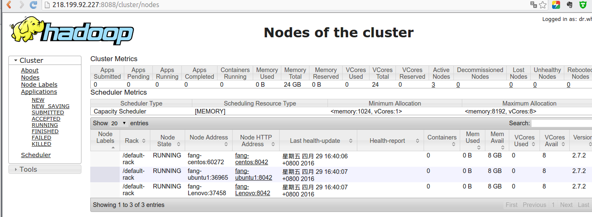
Task: Reload the page with the refresh icon
Action: pyautogui.click(x=33, y=5)
